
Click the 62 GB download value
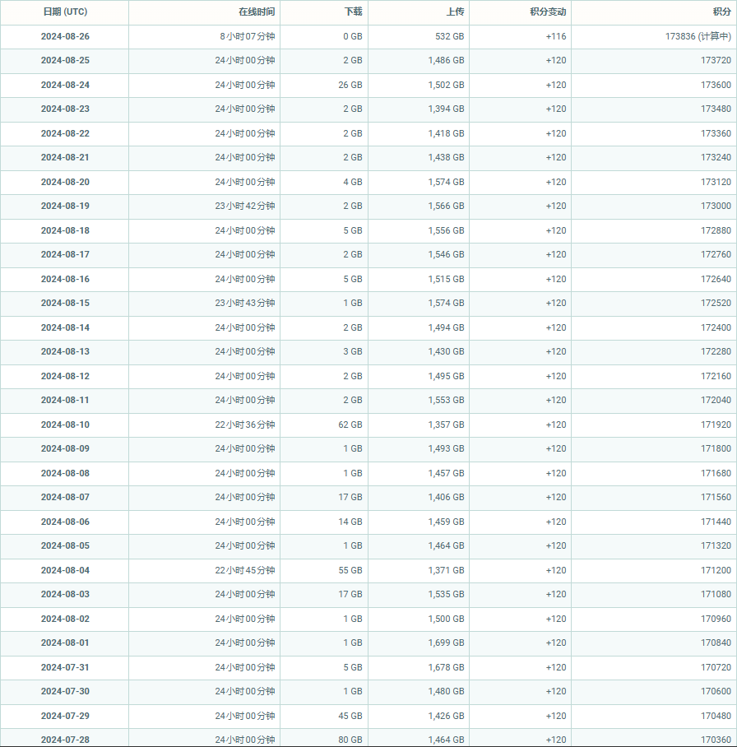pos(350,425)
